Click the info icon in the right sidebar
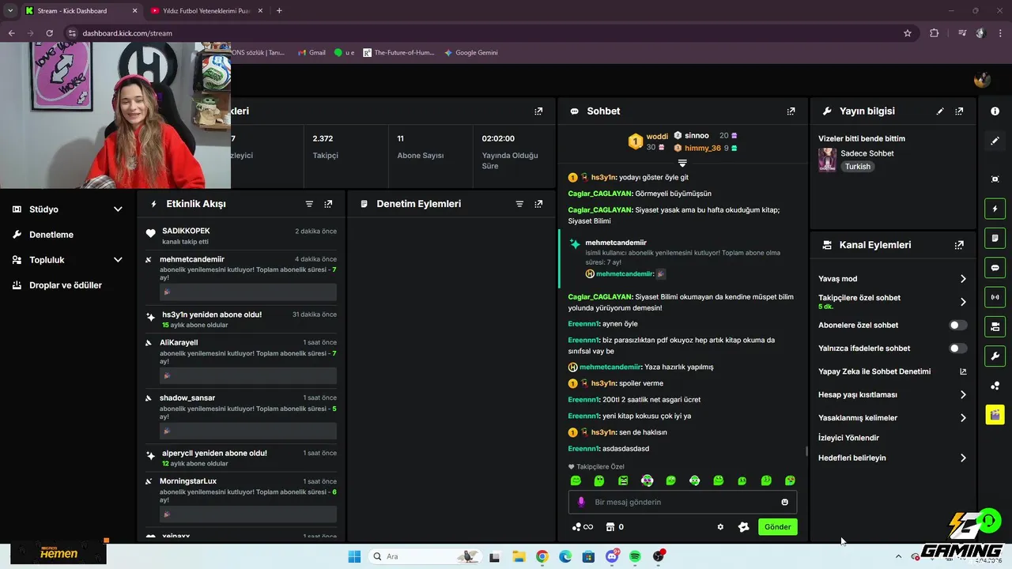1012x569 pixels. [995, 111]
